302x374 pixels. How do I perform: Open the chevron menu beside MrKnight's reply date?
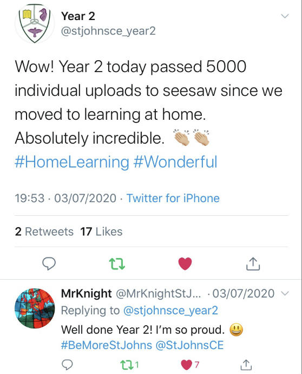pyautogui.click(x=285, y=293)
